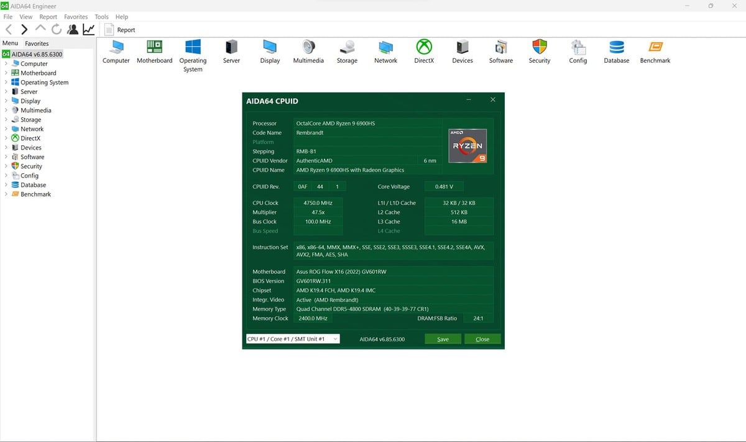Click Save in the CPUID dialog
The image size is (746, 442).
pyautogui.click(x=443, y=339)
